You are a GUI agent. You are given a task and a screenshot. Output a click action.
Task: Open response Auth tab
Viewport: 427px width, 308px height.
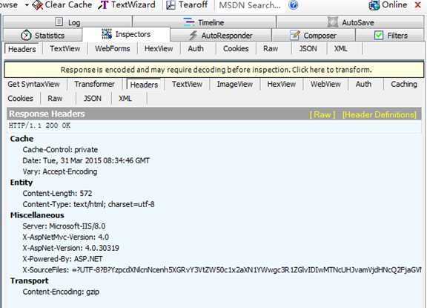pyautogui.click(x=363, y=84)
